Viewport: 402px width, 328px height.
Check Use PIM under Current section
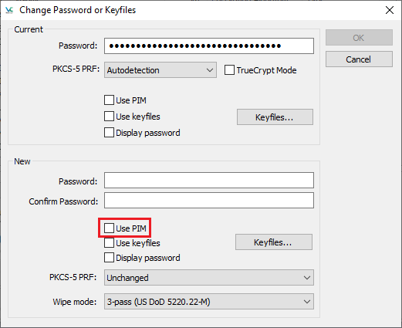point(109,100)
